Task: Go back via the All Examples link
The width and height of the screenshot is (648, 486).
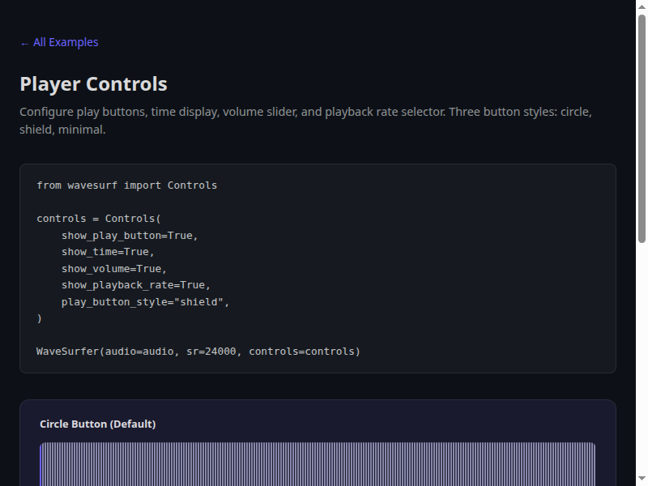Action: 59,42
